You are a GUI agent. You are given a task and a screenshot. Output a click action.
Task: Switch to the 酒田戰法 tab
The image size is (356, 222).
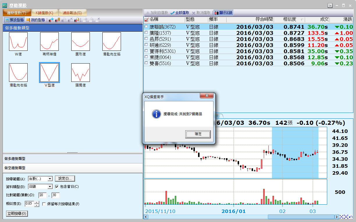click(x=72, y=13)
